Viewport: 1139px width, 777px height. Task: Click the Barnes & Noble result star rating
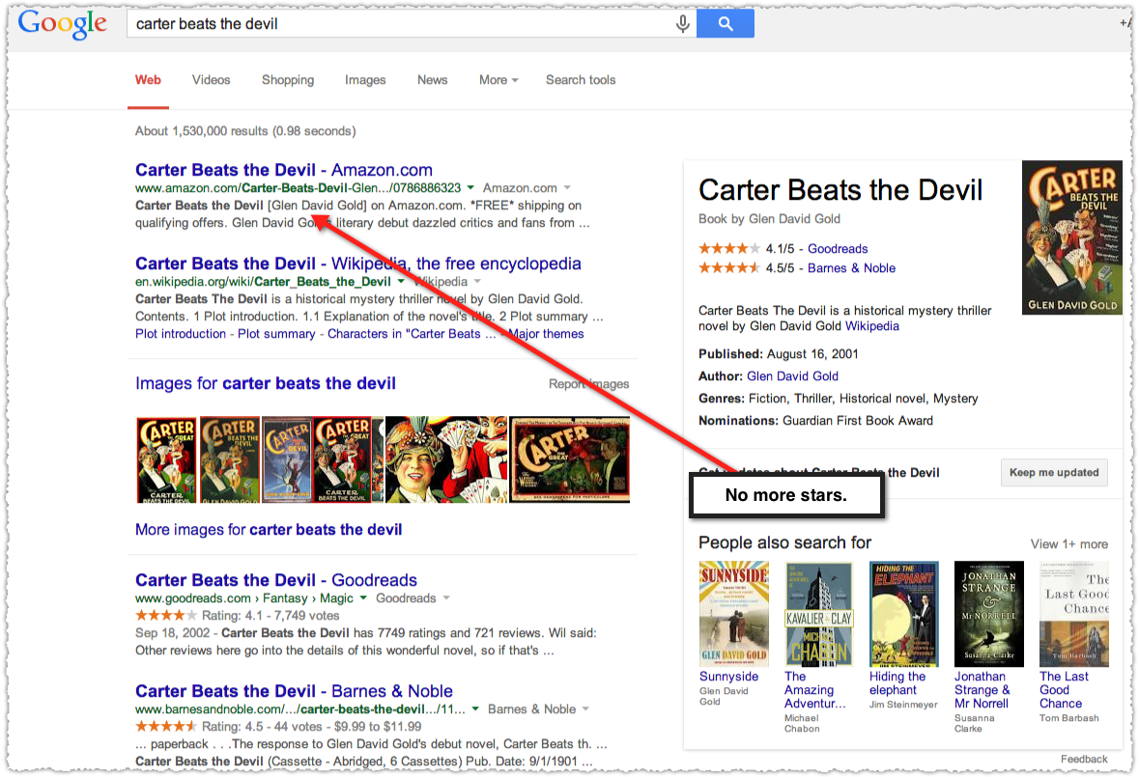click(165, 726)
